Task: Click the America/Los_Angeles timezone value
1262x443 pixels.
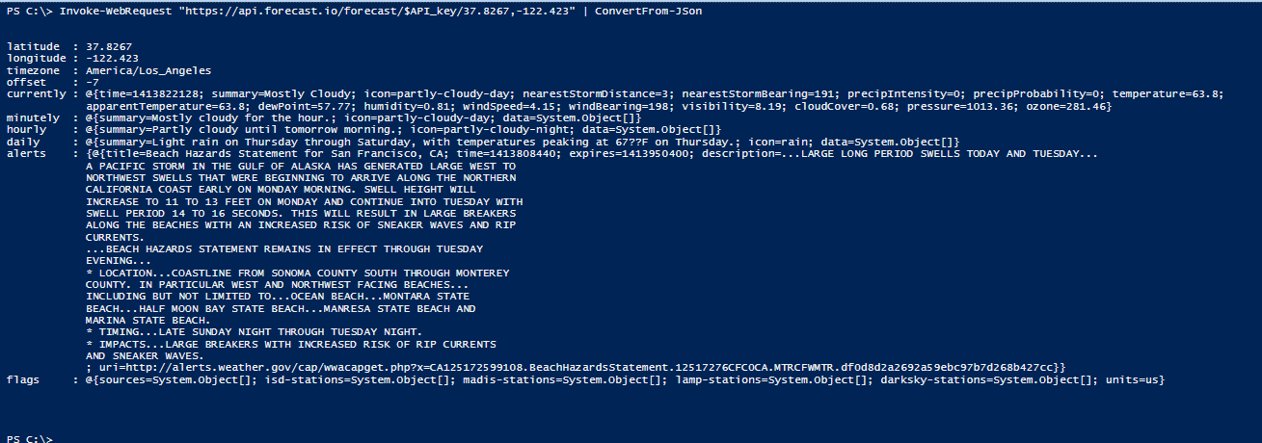Action: click(x=148, y=70)
